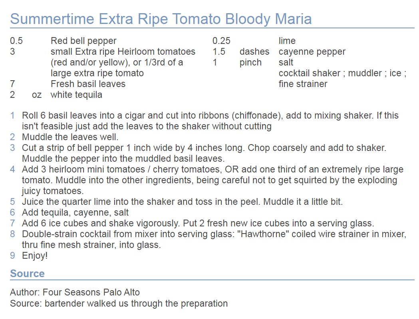Select step 7 about ice cubes
Screen dimensions: 419x319
tap(198, 223)
